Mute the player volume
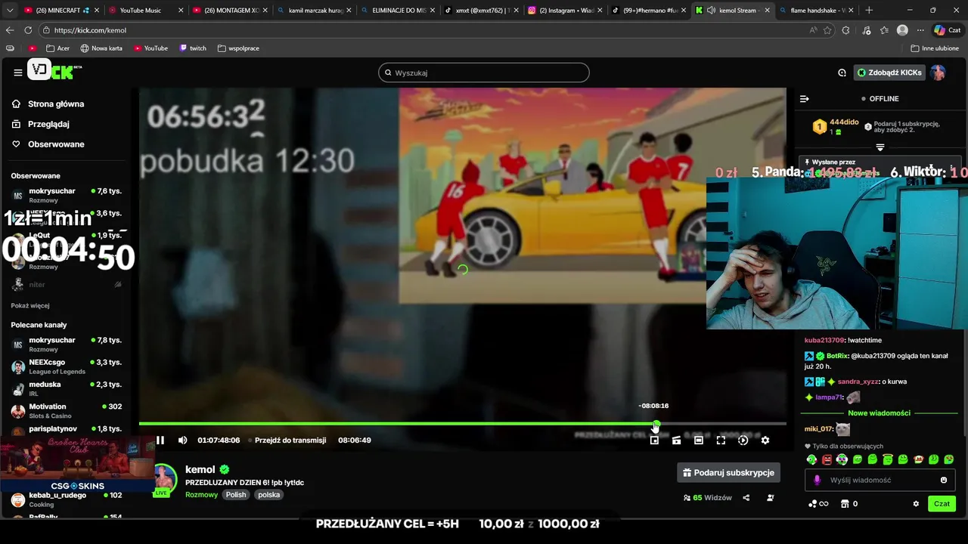968x544 pixels. [x=182, y=440]
